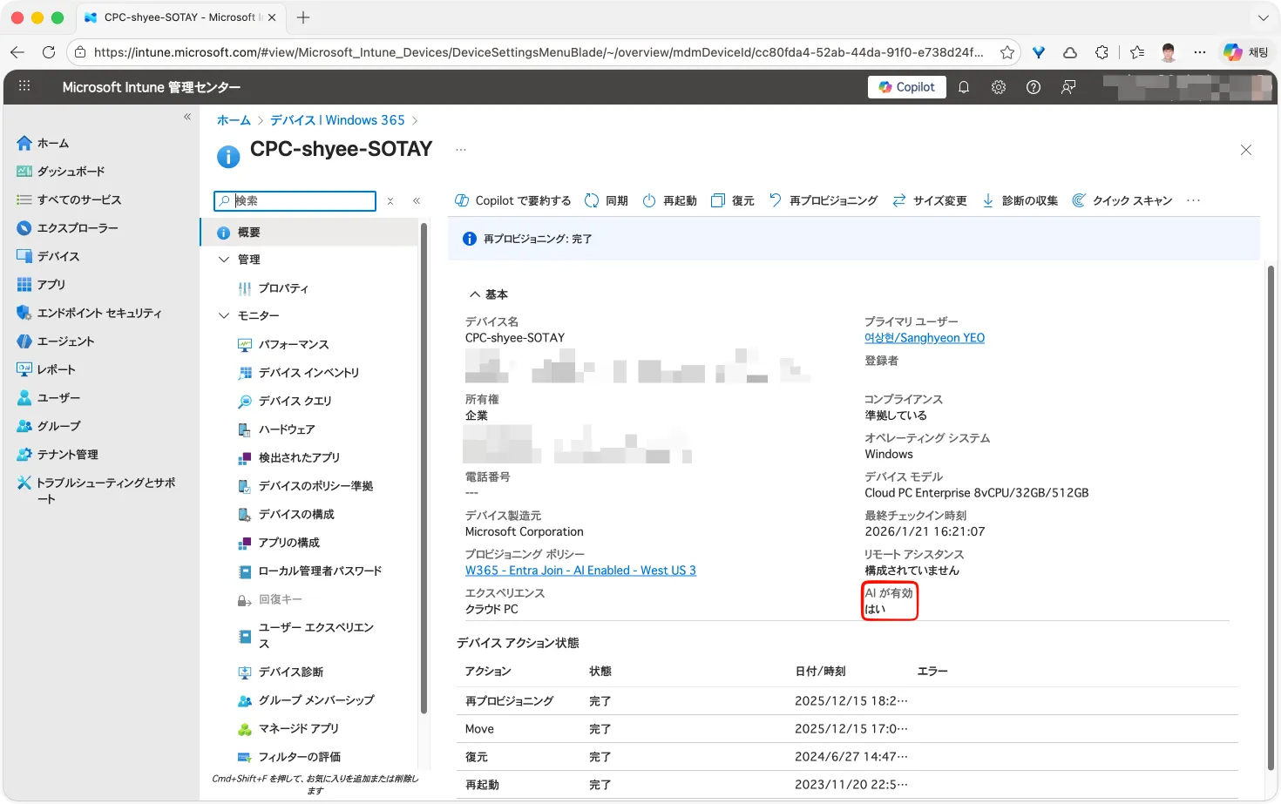Select デバイス in the left navigation

(x=58, y=256)
